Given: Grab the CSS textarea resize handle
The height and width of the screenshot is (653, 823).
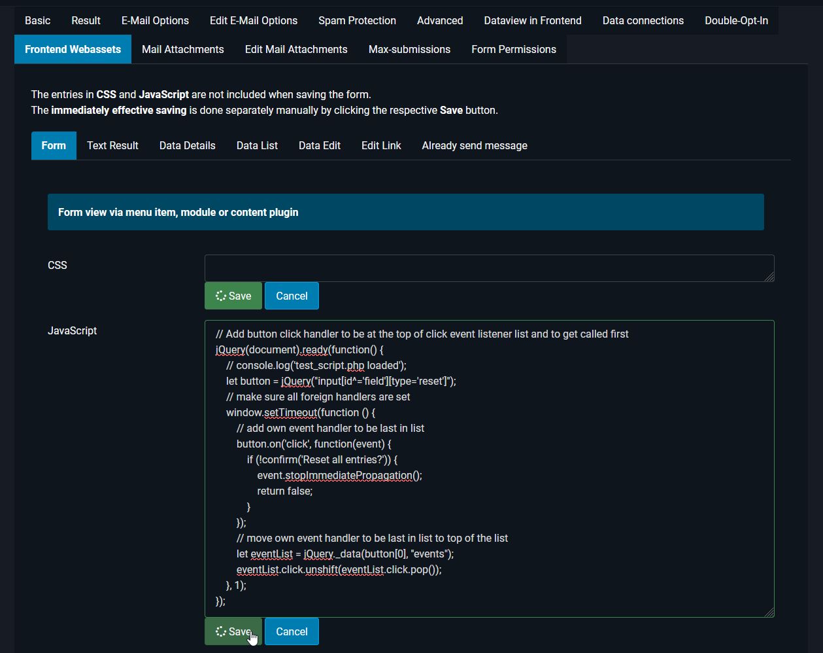Looking at the screenshot, I should coord(769,277).
